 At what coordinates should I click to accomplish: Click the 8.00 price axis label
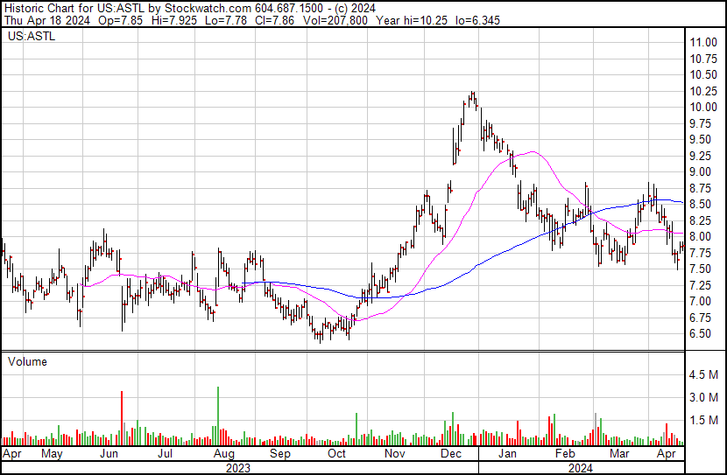[x=702, y=237]
